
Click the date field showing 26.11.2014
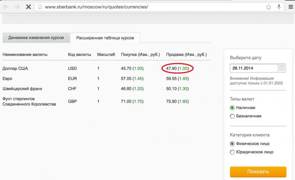tap(253, 68)
